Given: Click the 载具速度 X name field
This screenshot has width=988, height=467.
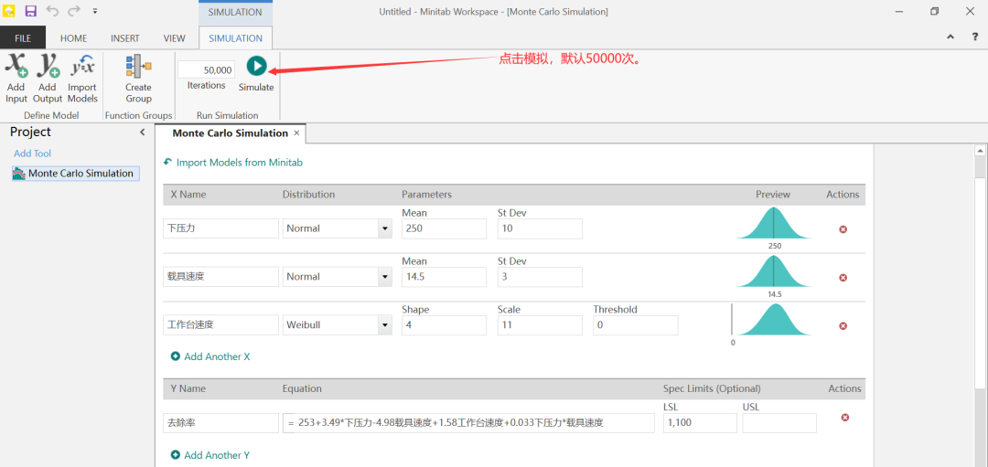Looking at the screenshot, I should (220, 277).
